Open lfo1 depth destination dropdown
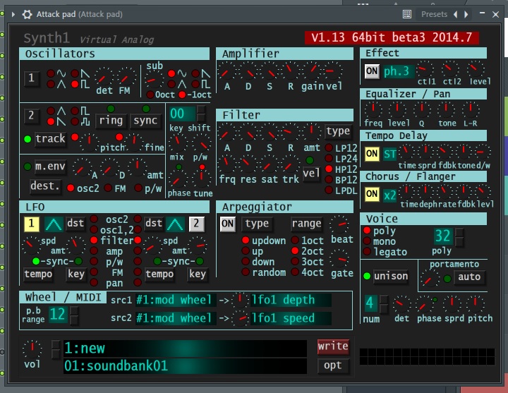Image resolution: width=508 pixels, height=393 pixels. click(x=291, y=300)
